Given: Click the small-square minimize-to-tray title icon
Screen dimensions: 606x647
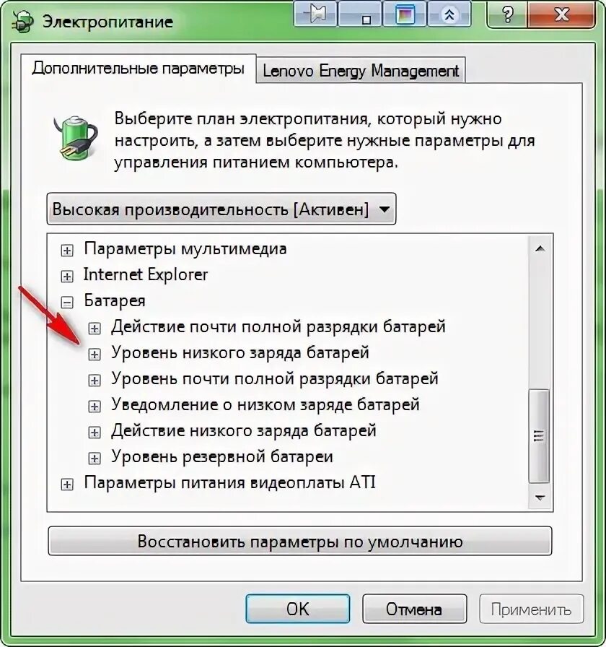Looking at the screenshot, I should [x=359, y=14].
